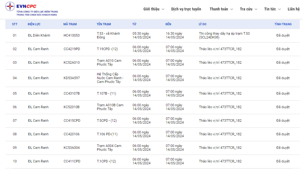Viewport: 303px width, 170px height.
Task: Click the ĐIỆN LỰC column header
Action: [34, 24]
